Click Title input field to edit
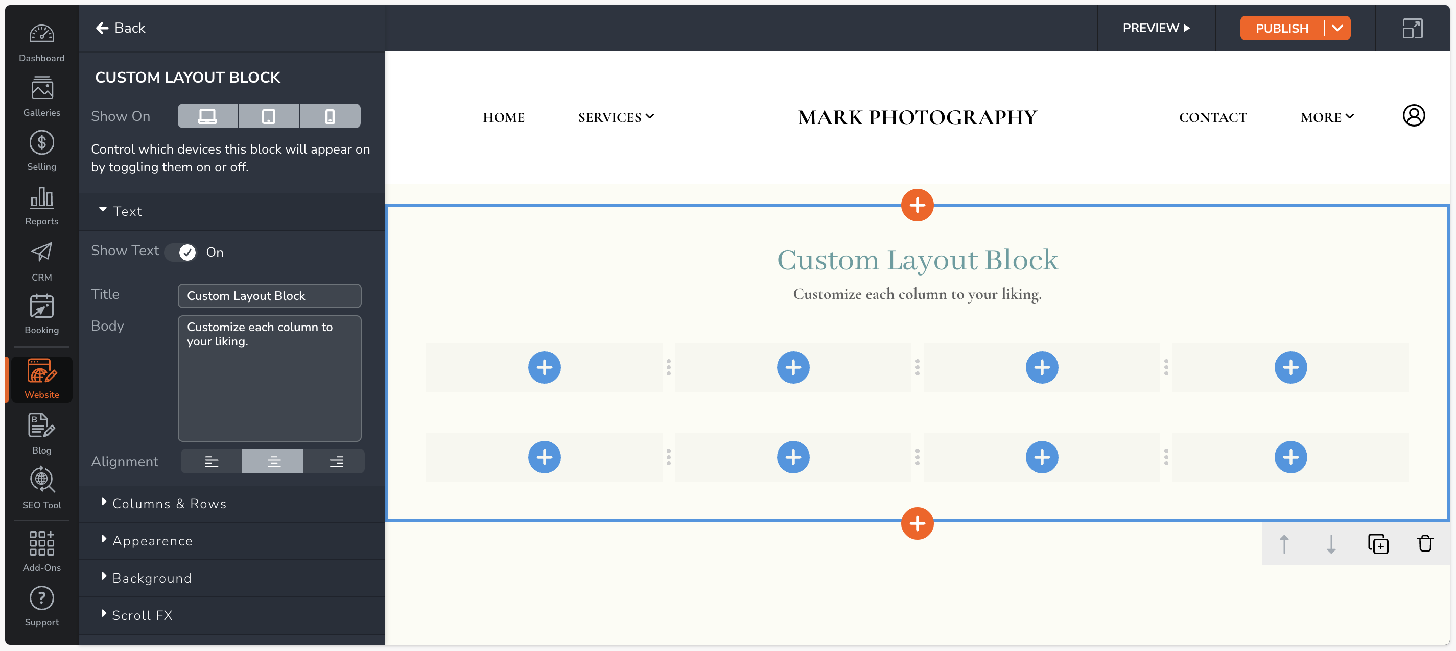 tap(269, 296)
